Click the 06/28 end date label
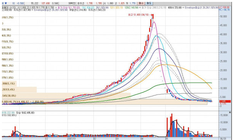The width and height of the screenshot is (233, 140). pyautogui.click(x=223, y=139)
